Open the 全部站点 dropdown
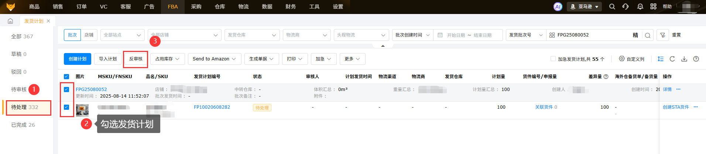Image resolution: width=706 pixels, height=154 pixels. [x=123, y=35]
